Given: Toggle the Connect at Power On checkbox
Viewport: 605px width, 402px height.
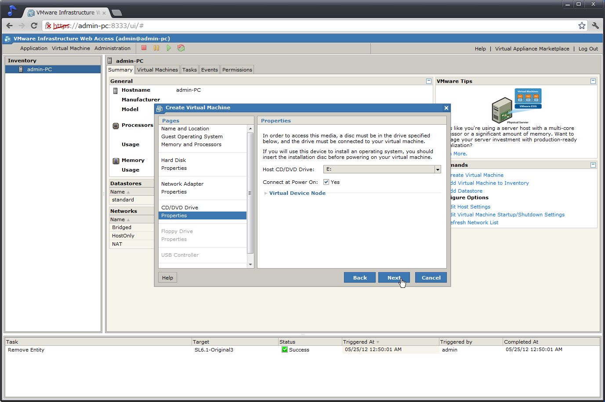Looking at the screenshot, I should (326, 182).
